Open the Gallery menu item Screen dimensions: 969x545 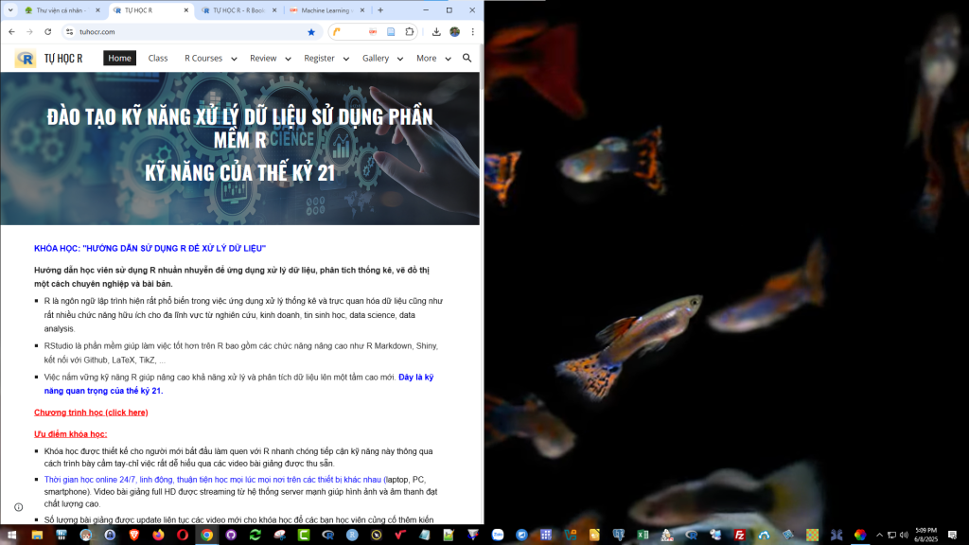pos(376,58)
